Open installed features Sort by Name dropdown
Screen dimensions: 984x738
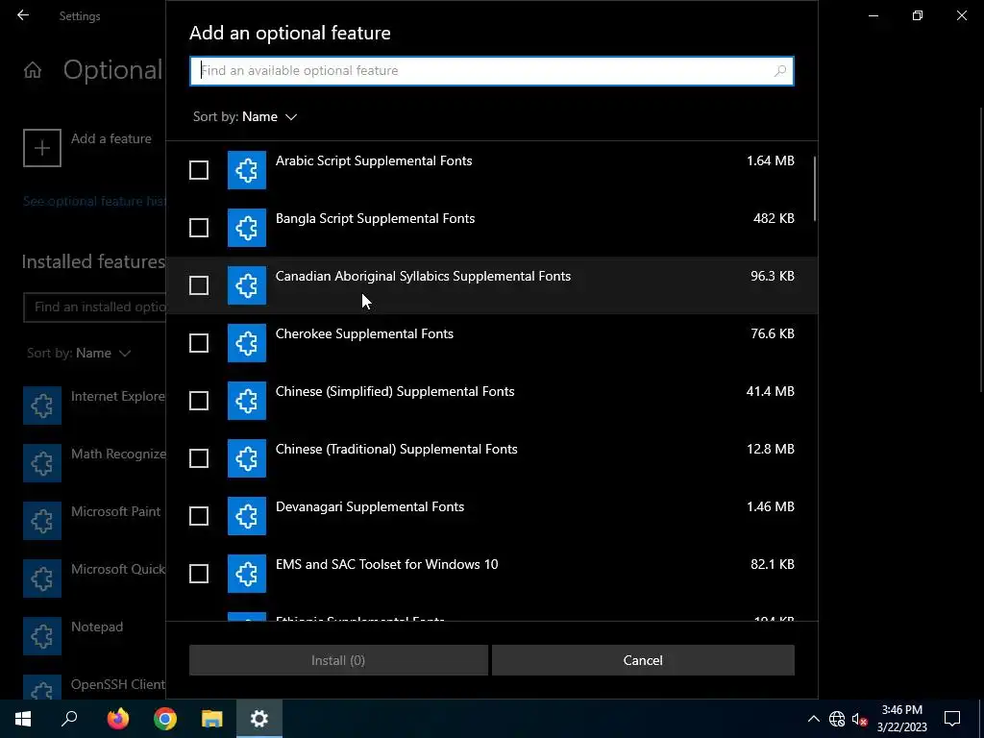click(79, 354)
